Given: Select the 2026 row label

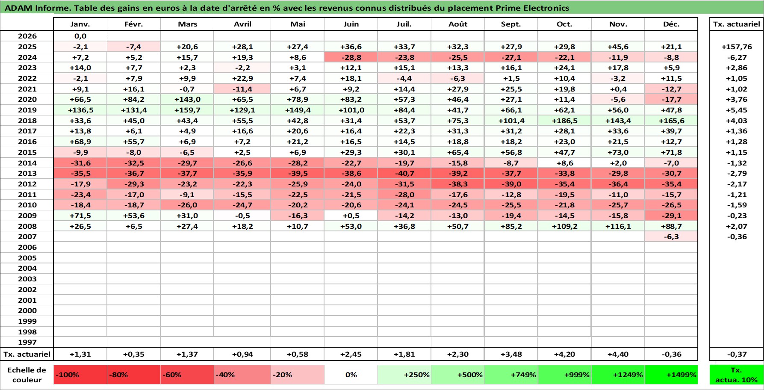Looking at the screenshot, I should tap(27, 36).
